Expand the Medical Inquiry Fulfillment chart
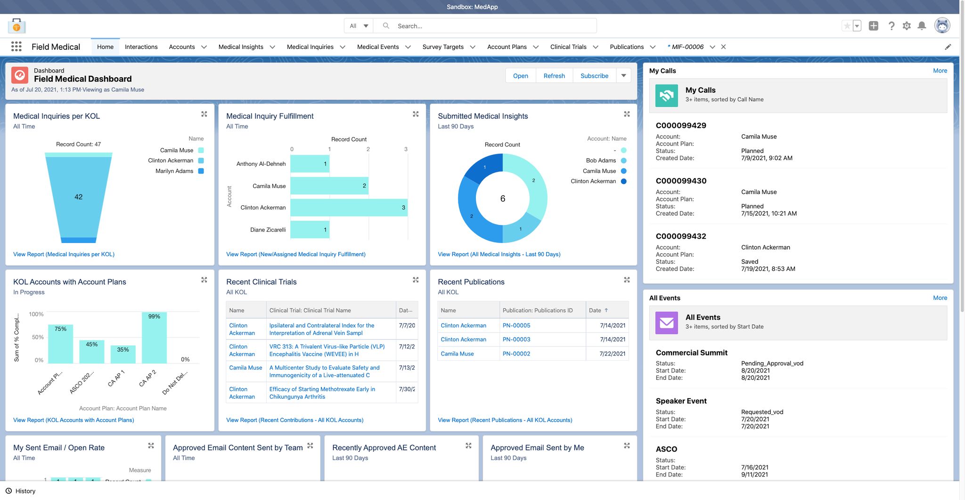Viewport: 965px width, 500px height. [x=416, y=114]
